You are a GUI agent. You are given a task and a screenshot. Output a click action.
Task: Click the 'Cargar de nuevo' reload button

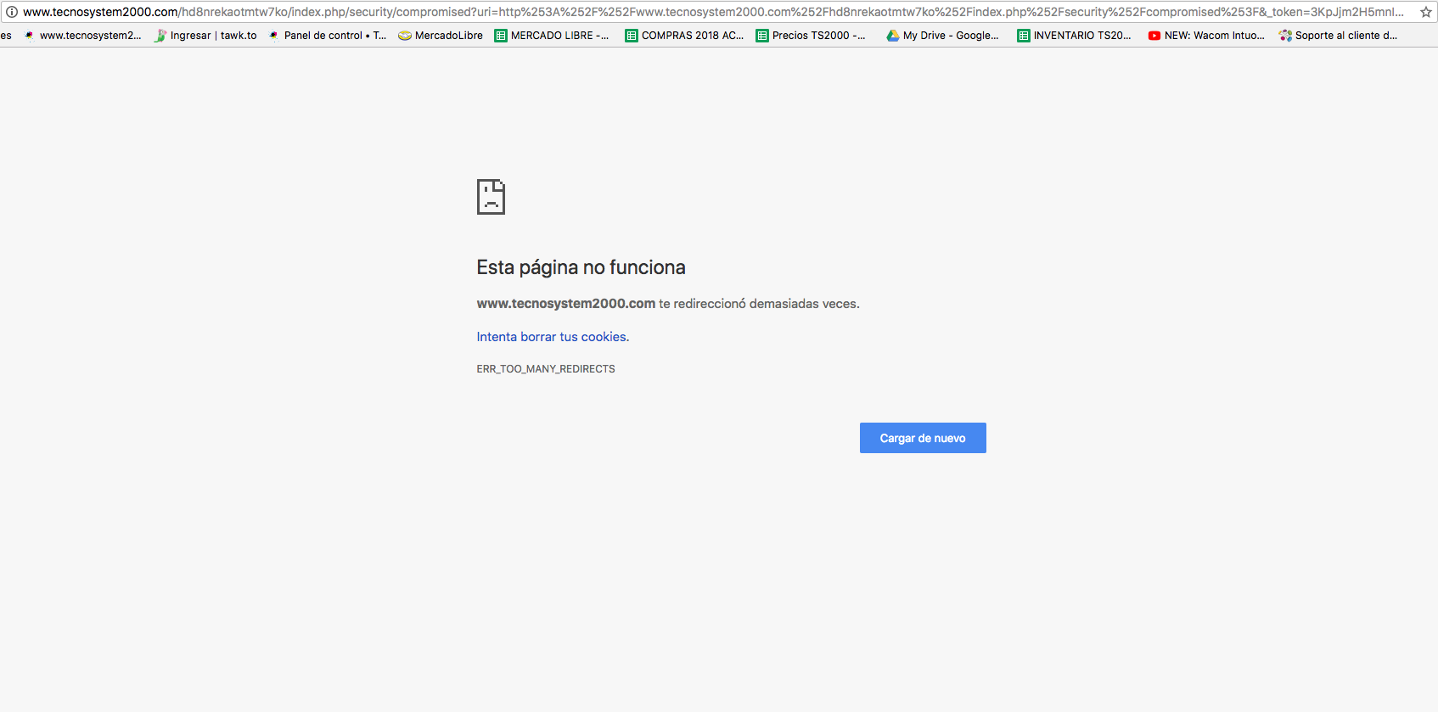(923, 438)
